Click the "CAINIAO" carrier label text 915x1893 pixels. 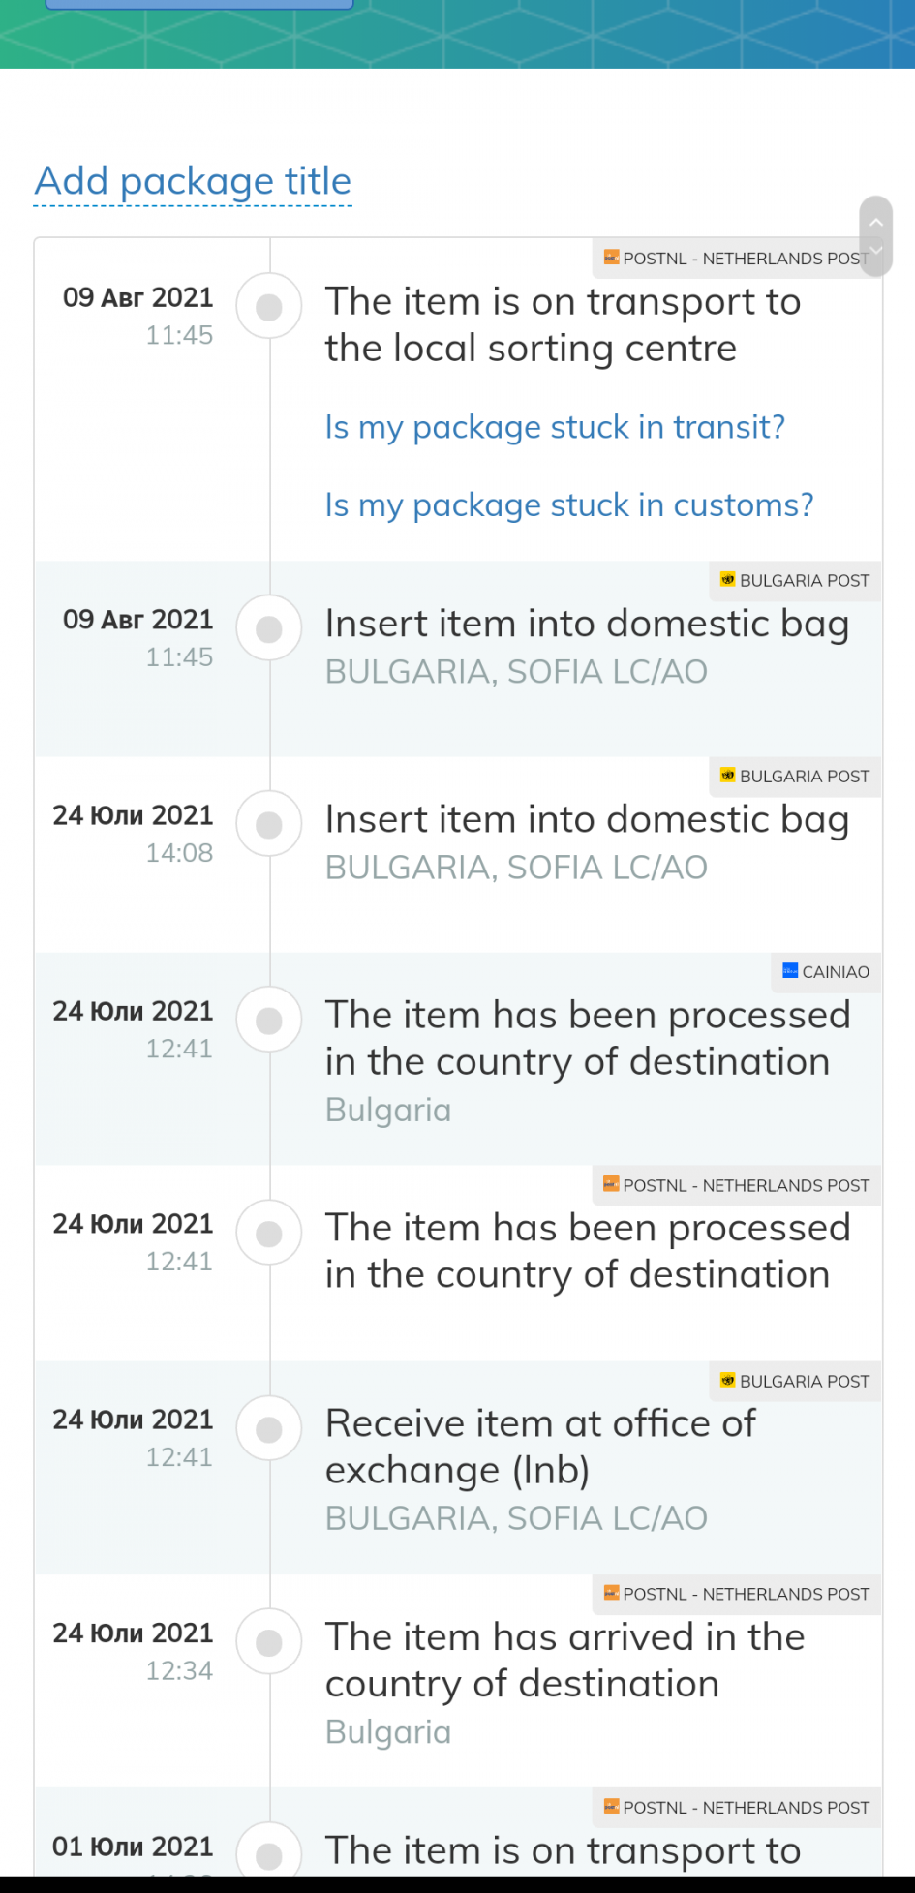click(x=836, y=972)
